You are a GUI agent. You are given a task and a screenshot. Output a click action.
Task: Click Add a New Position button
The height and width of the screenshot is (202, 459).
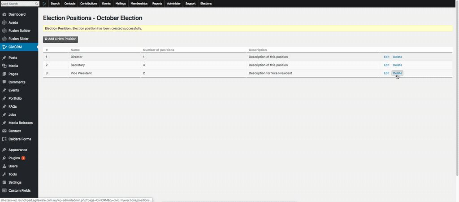tap(61, 39)
